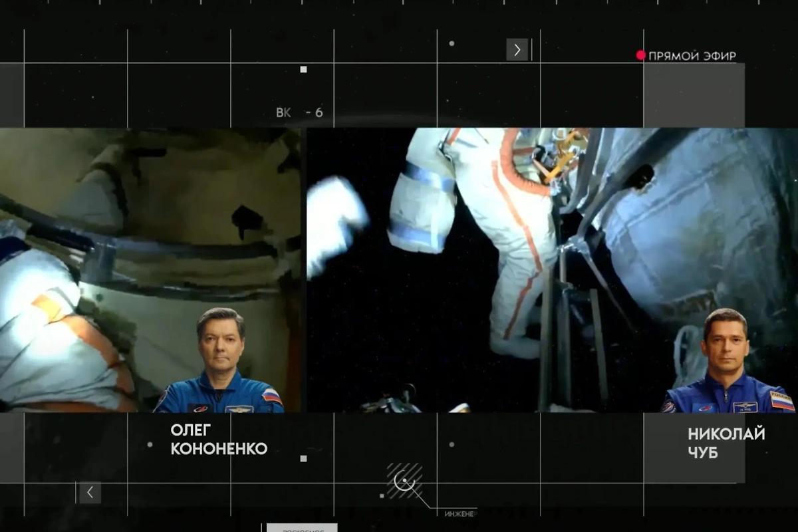Click the ОЛЕГ КОНОНЕНКО name caption
This screenshot has height=532, width=798.
tap(219, 441)
